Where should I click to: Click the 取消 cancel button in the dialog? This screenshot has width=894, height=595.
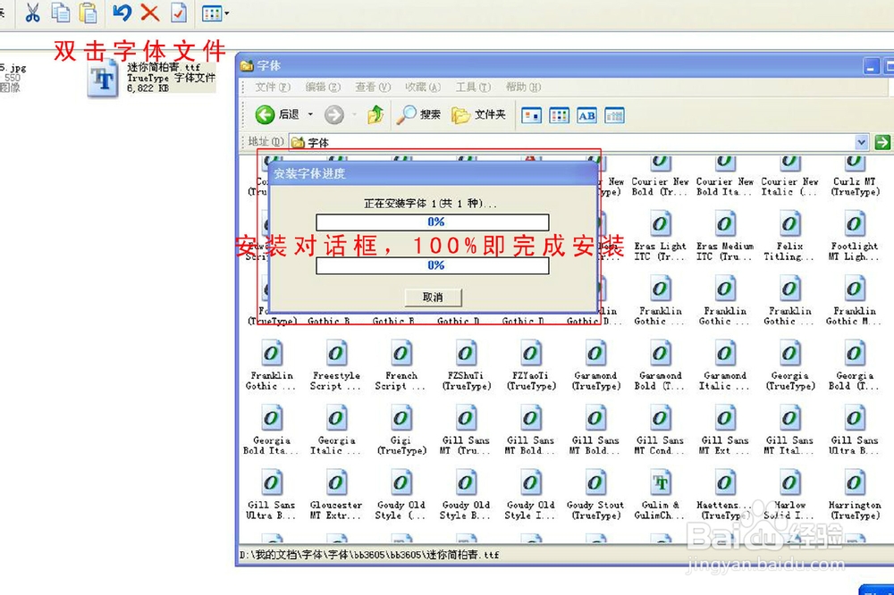coord(434,297)
